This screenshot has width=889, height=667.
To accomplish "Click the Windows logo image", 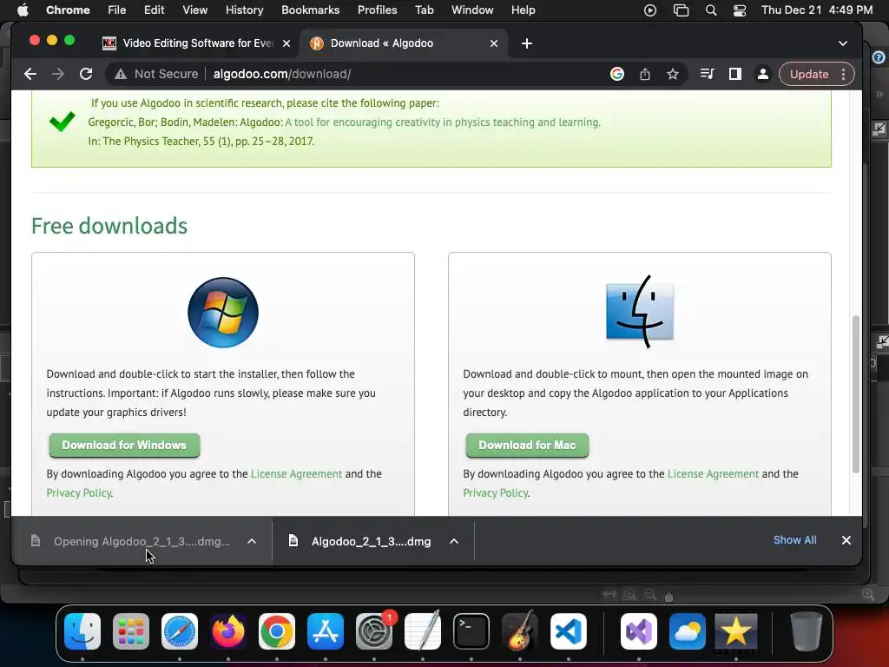I will click(x=223, y=312).
